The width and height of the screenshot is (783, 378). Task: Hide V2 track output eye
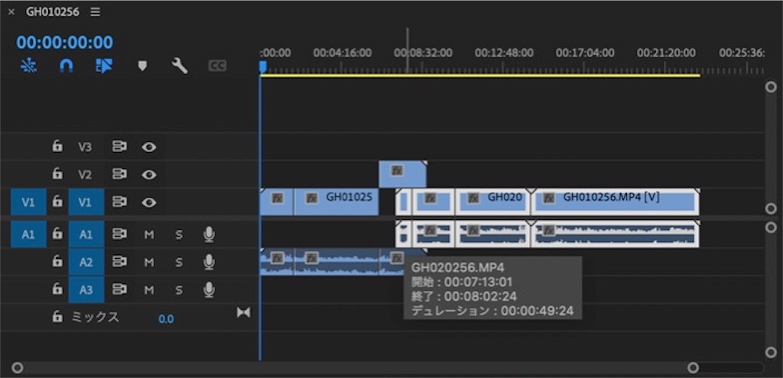point(149,175)
